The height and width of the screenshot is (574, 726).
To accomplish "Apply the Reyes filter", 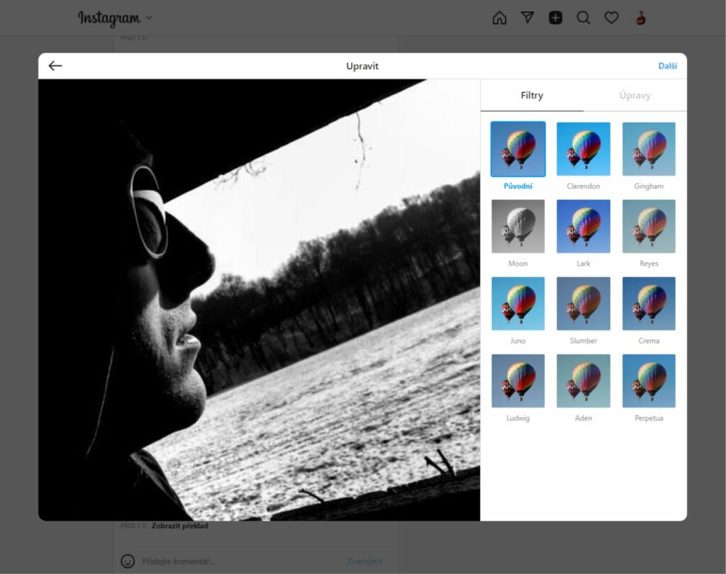I will (x=649, y=226).
